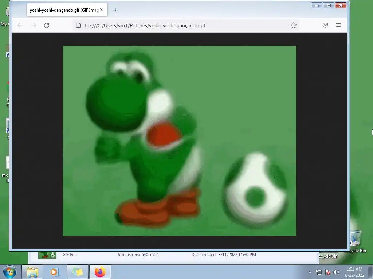
Task: Minimize the Firefox window
Action: click(x=317, y=5)
